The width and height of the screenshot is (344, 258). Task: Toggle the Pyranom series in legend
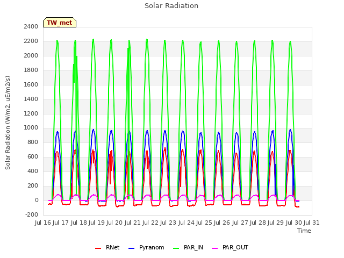[x=146, y=247]
